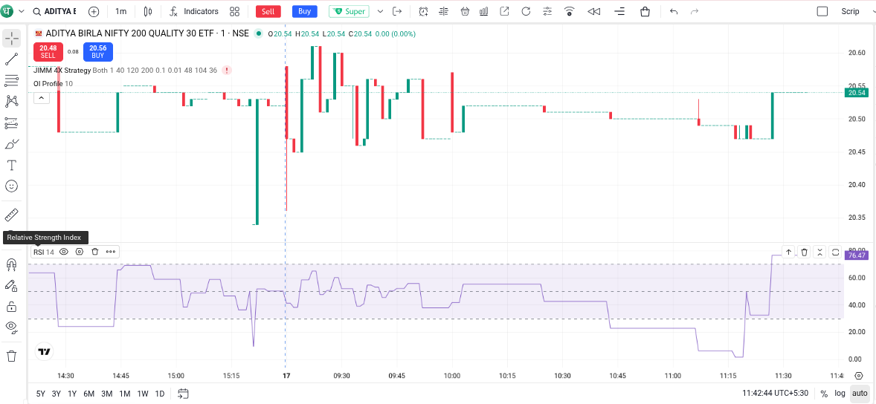The width and height of the screenshot is (876, 404).
Task: Click the red JIMM 4X Strategy error icon
Action: click(x=226, y=71)
